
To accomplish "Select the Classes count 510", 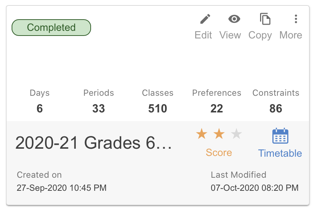I will click(x=158, y=108).
